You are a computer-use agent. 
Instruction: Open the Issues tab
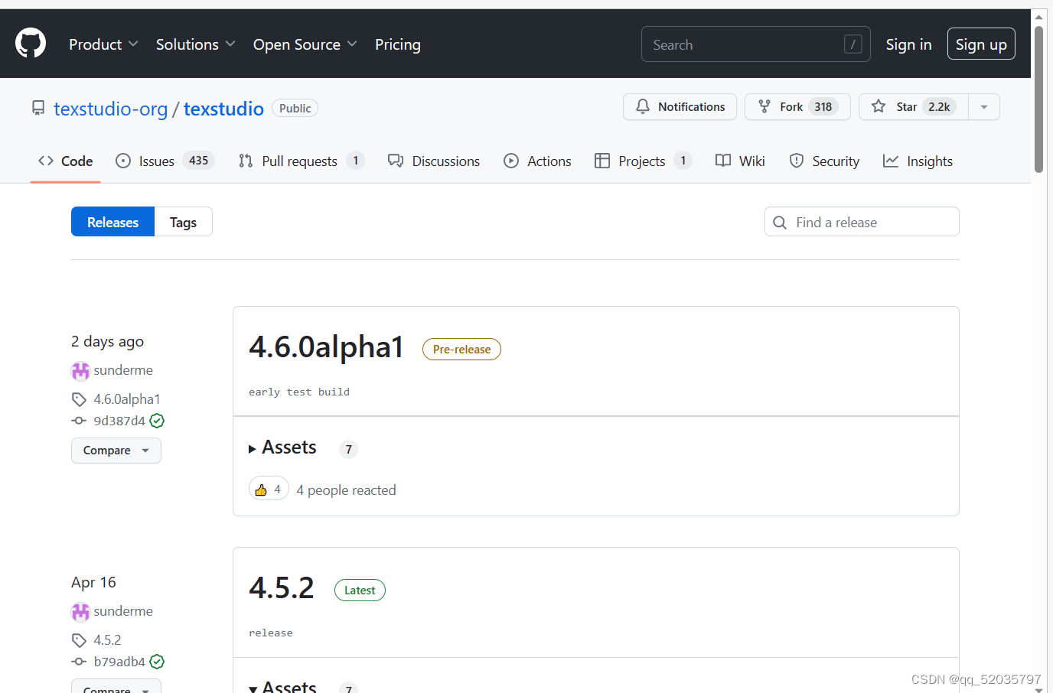[165, 161]
